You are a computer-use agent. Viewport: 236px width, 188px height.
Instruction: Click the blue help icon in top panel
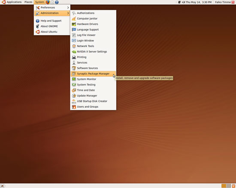[x=57, y=2]
